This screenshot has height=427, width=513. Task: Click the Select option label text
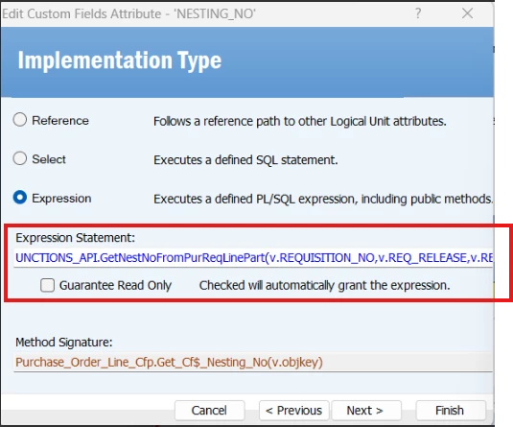pos(49,159)
